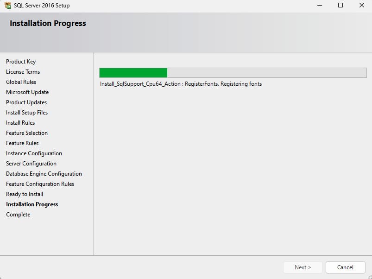Click the Feature Configuration Rules step
372x279 pixels.
40,184
